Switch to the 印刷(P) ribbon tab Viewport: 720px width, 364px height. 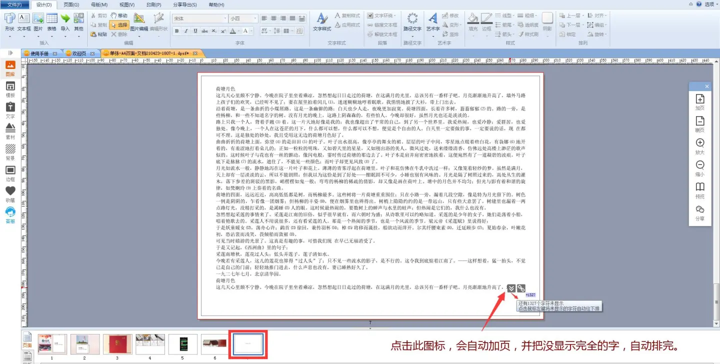(x=154, y=4)
